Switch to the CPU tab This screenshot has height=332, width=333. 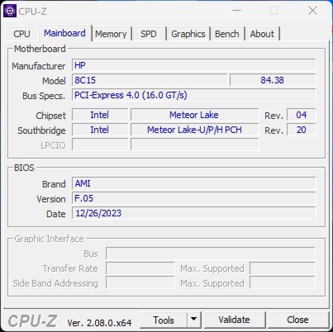coord(21,34)
